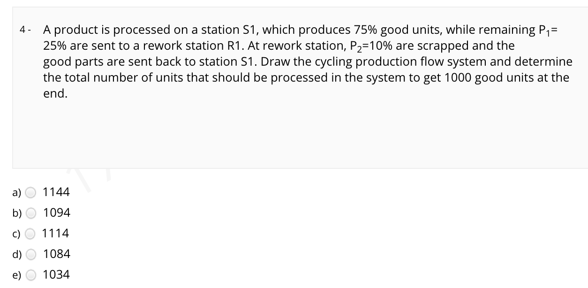Select radio button for option a
Viewport: 588px width, 288px height.
31,192
